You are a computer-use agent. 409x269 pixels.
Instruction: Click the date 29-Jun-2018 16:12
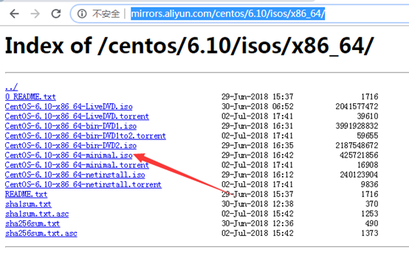point(258,175)
